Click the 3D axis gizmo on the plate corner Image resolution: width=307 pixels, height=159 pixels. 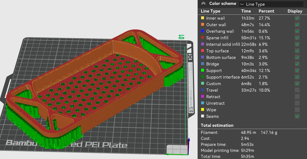tap(178, 147)
